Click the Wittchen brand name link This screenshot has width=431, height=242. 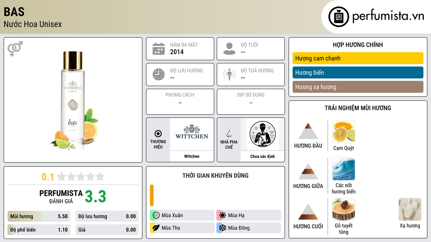(x=192, y=156)
